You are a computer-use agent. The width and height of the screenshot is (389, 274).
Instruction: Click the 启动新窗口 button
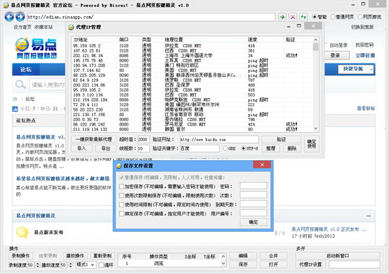coord(338,256)
